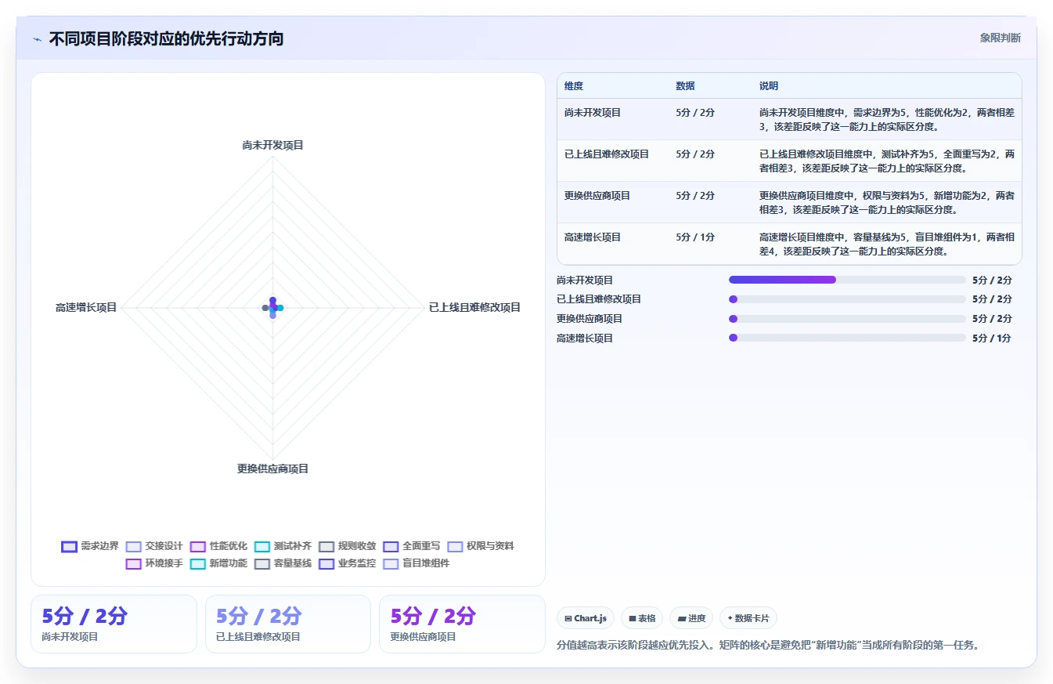
Task: Select the 进度 chip
Action: click(x=691, y=618)
